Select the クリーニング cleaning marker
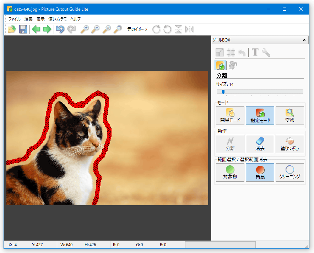 click(290, 172)
